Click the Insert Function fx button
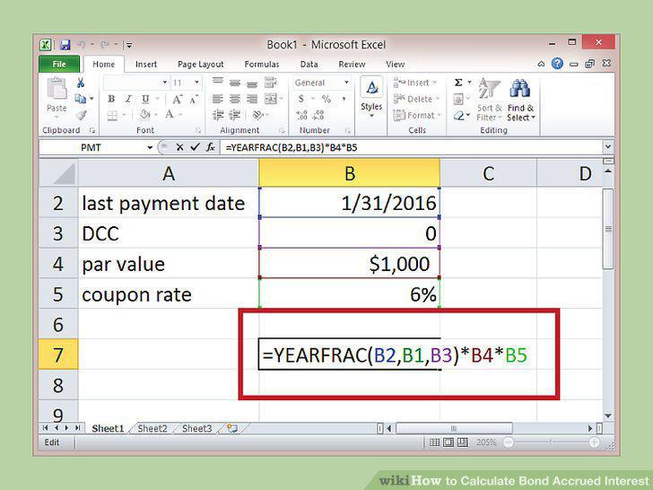Viewport: 653px width, 490px height. 210,147
